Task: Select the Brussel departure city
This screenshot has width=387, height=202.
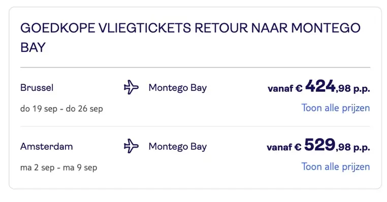Action: click(x=37, y=88)
